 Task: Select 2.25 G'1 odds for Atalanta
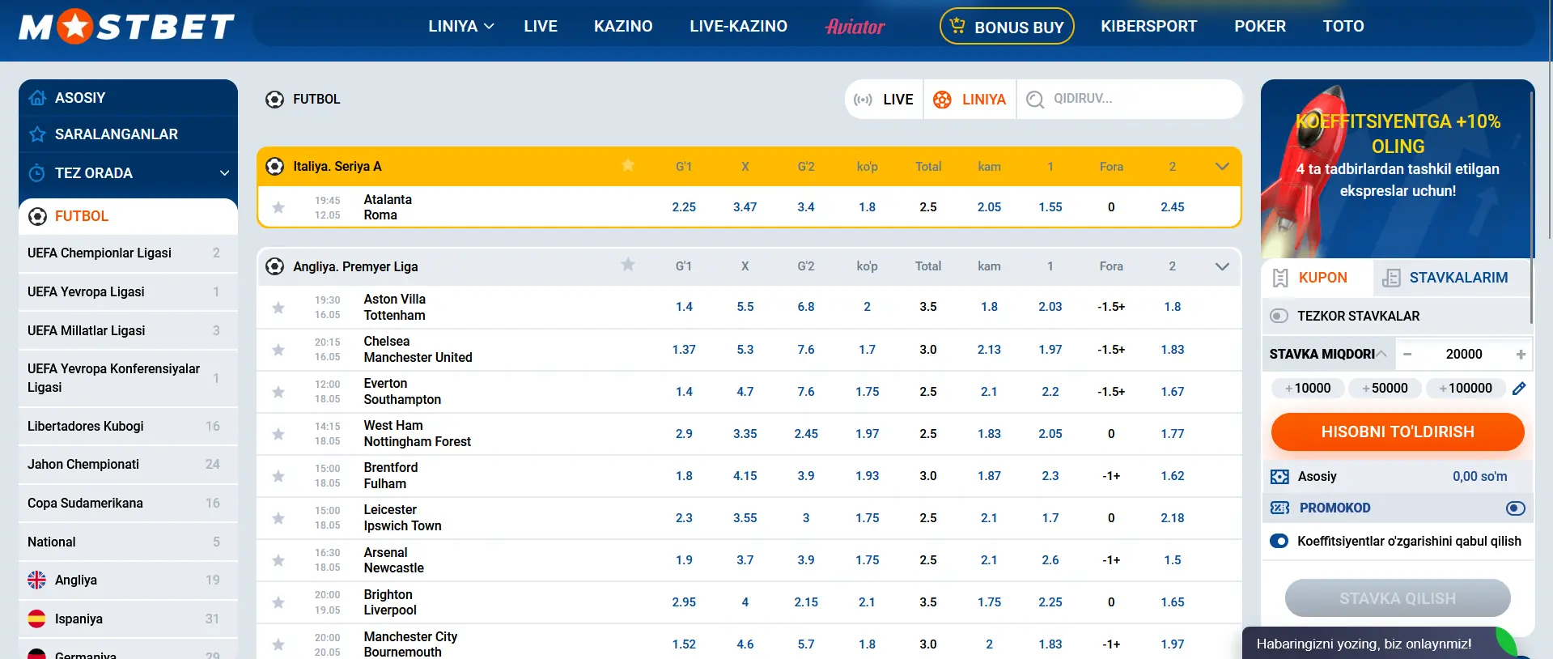point(684,207)
